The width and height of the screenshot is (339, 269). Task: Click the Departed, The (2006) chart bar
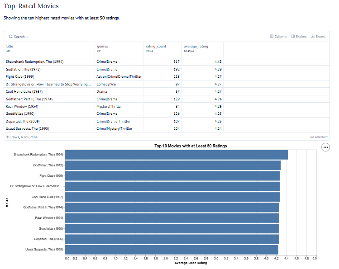tap(172, 239)
